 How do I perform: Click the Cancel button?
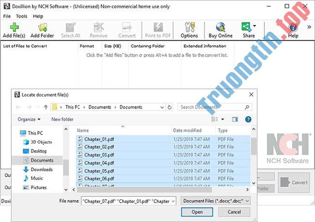point(234,212)
